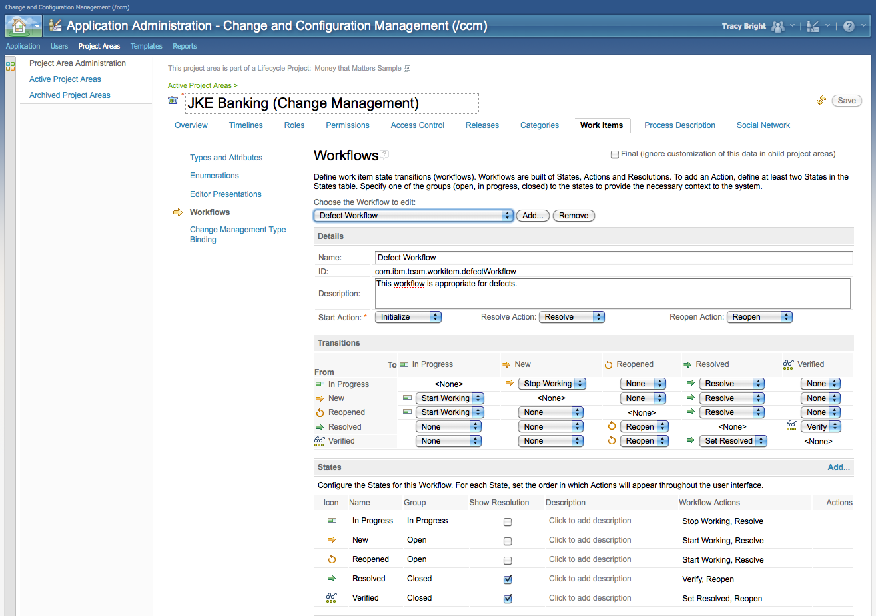The width and height of the screenshot is (876, 616).
Task: Click the Verified row icon in From column
Action: tap(320, 441)
